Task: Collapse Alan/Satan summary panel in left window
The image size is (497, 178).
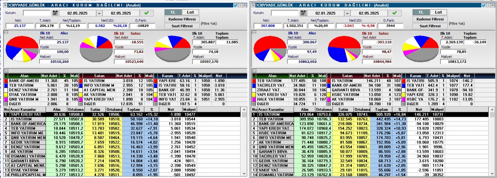Action: (x=6, y=71)
